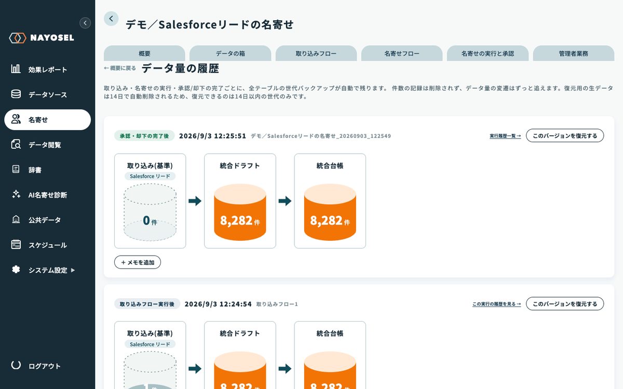623x389 pixels.
Task: Click データ量の履歴 heading
Action: 180,68
